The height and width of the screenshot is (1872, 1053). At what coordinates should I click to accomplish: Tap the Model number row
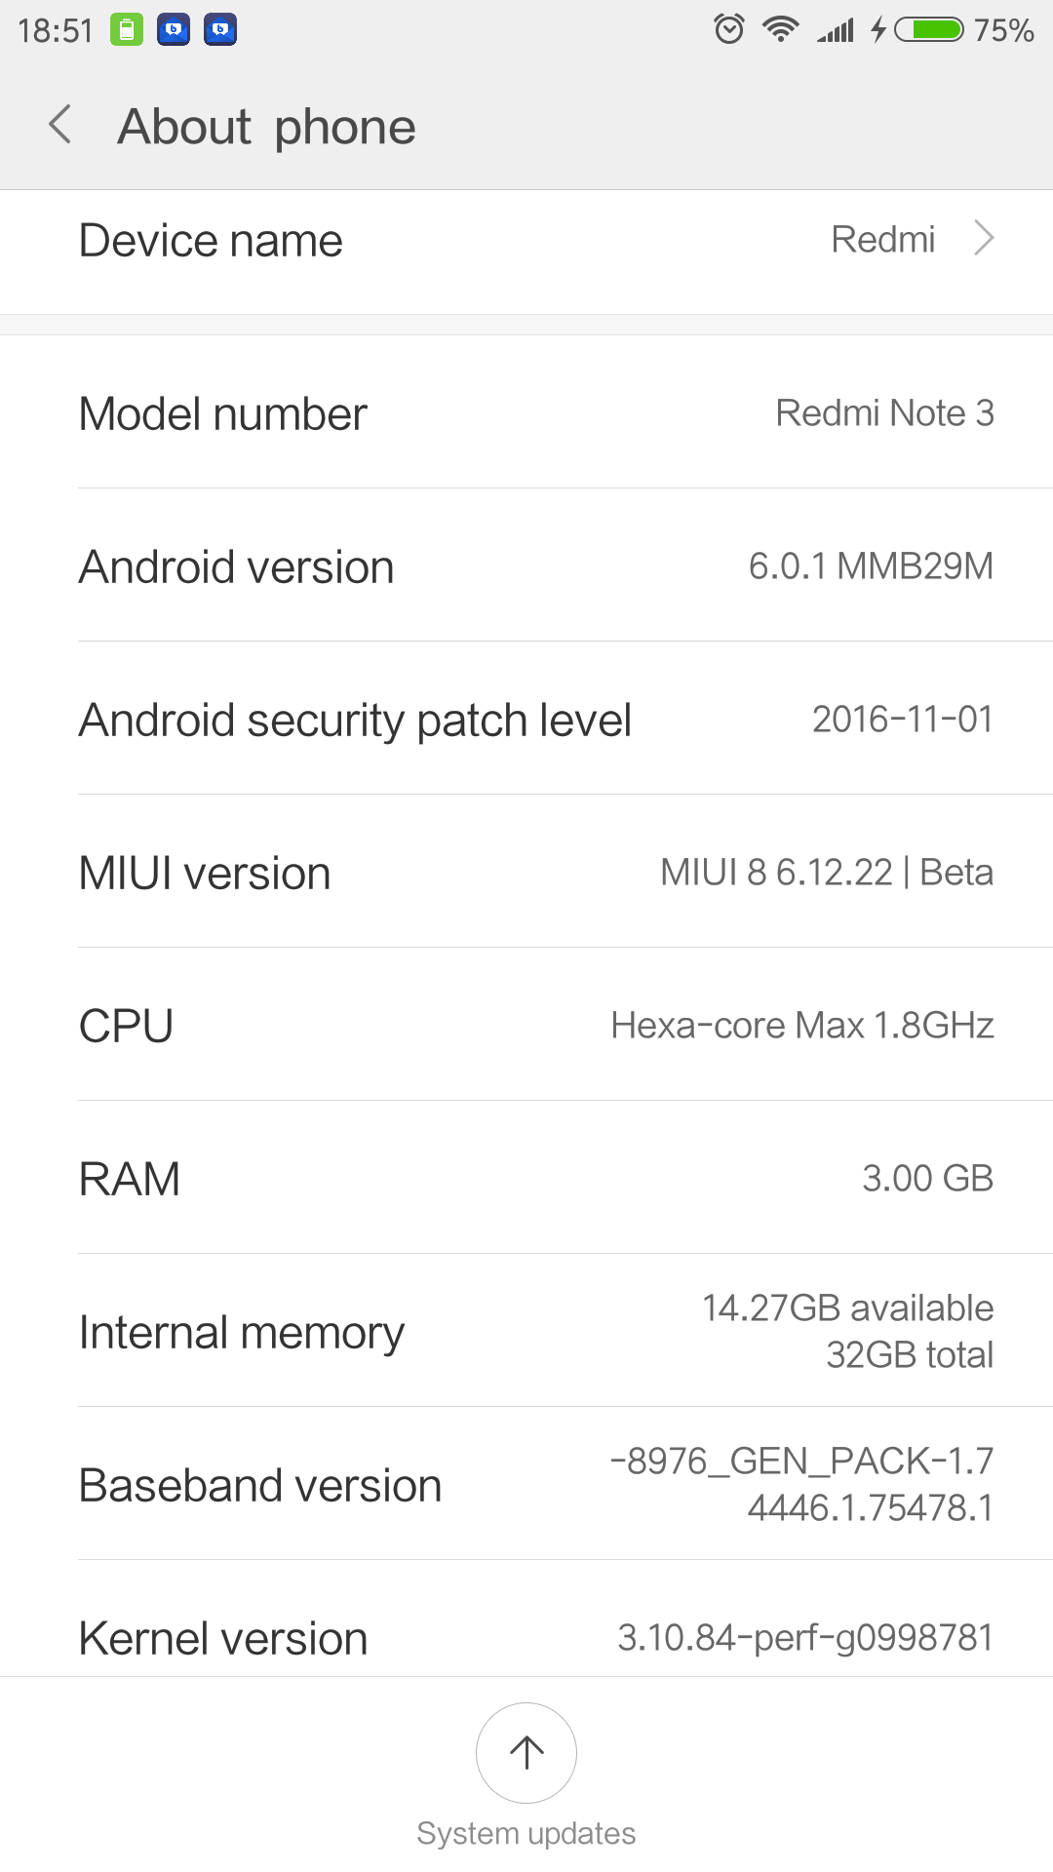[526, 413]
